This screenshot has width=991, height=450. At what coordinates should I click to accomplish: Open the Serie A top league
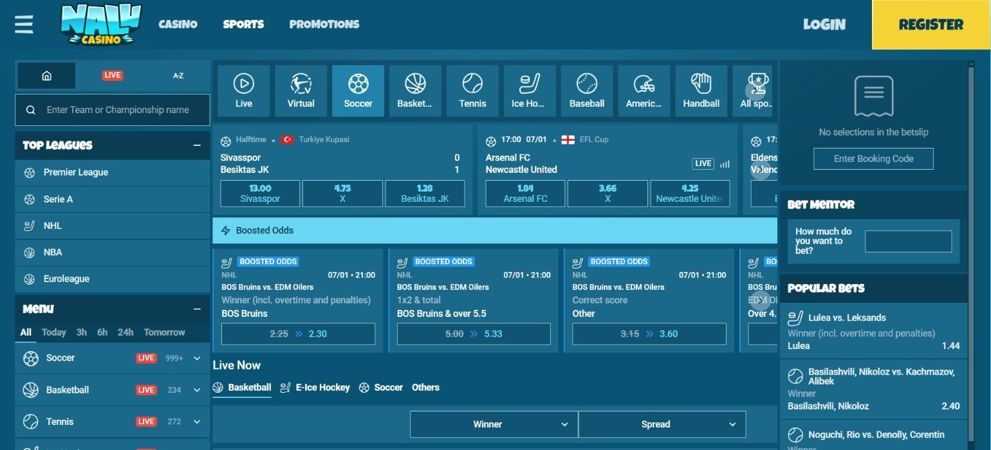pyautogui.click(x=113, y=199)
